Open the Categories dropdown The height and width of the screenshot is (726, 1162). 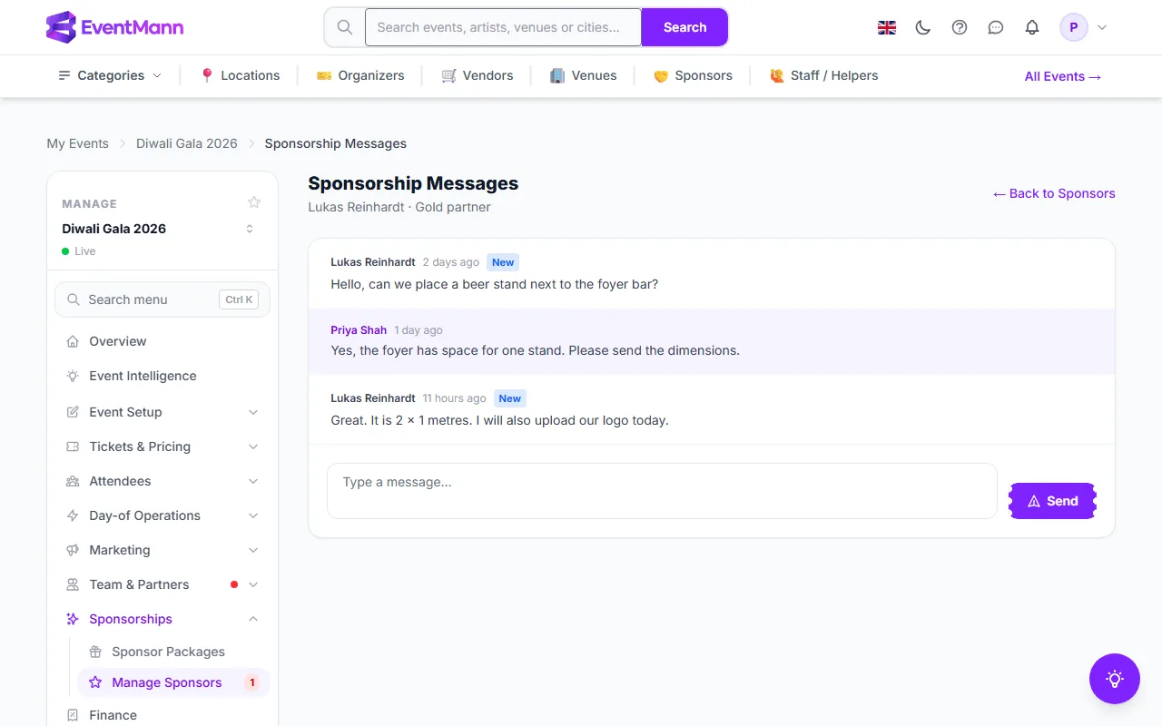pyautogui.click(x=110, y=75)
